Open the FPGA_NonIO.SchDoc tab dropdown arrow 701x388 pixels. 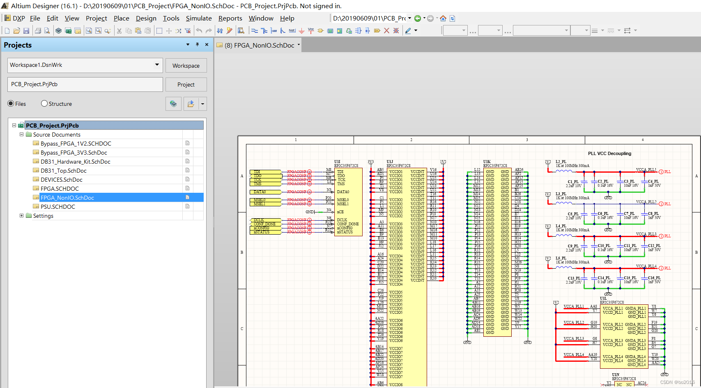click(x=299, y=45)
